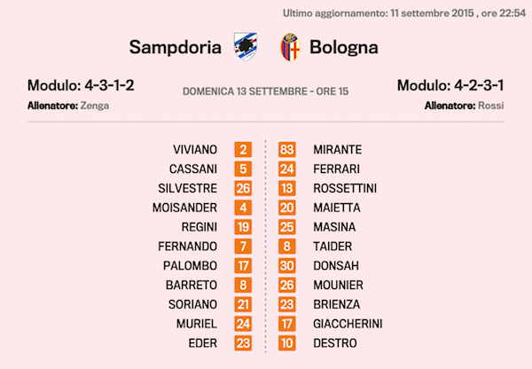
Task: Click Bologna's Modulo 4-2-3-1 formation label
Action: [450, 86]
